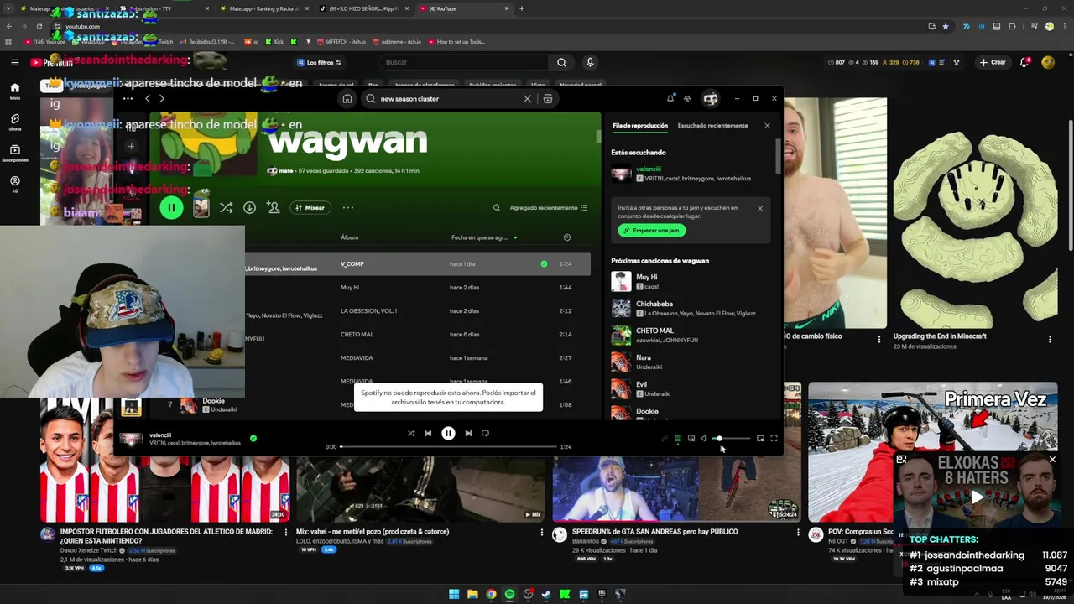Open Spotify Browse icon beside search
Screen dimensions: 1074x604
548,99
